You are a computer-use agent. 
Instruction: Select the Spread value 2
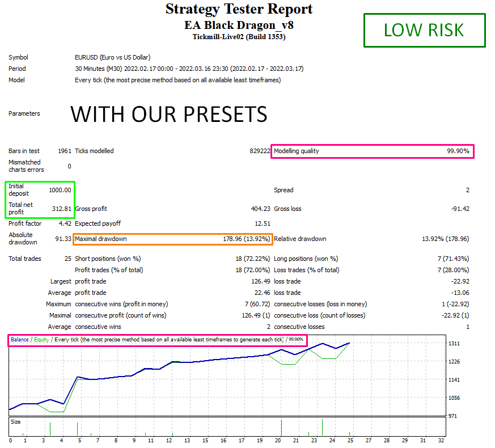point(468,190)
